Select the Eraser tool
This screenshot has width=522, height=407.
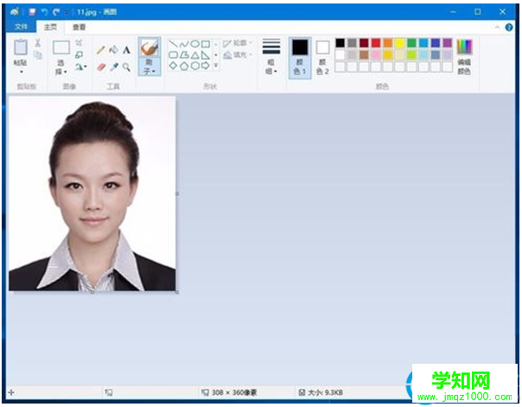(101, 66)
